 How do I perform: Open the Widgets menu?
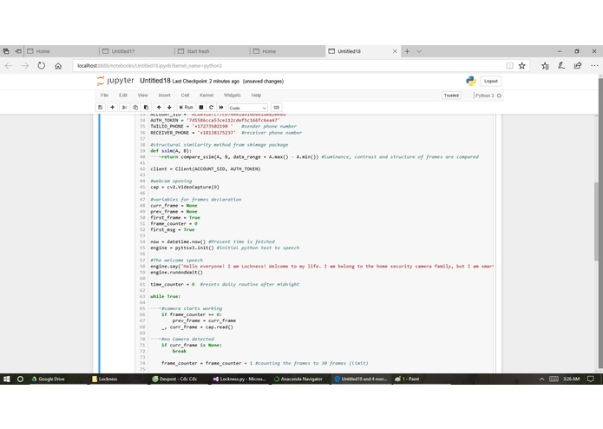pos(233,95)
